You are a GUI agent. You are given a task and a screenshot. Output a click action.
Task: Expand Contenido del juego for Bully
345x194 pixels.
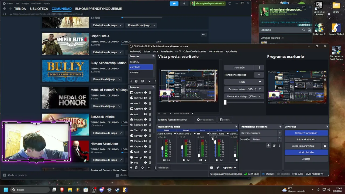click(107, 79)
